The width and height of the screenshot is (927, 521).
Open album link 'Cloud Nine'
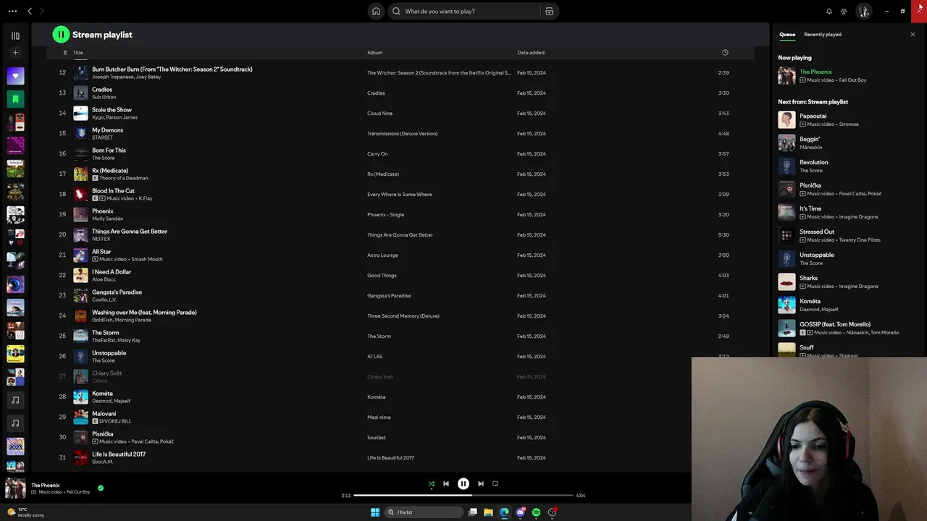[x=379, y=113]
